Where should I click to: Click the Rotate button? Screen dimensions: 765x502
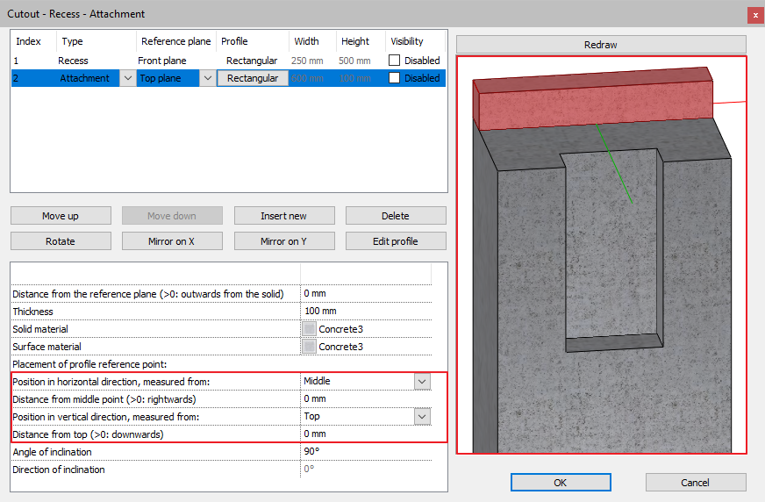point(61,241)
